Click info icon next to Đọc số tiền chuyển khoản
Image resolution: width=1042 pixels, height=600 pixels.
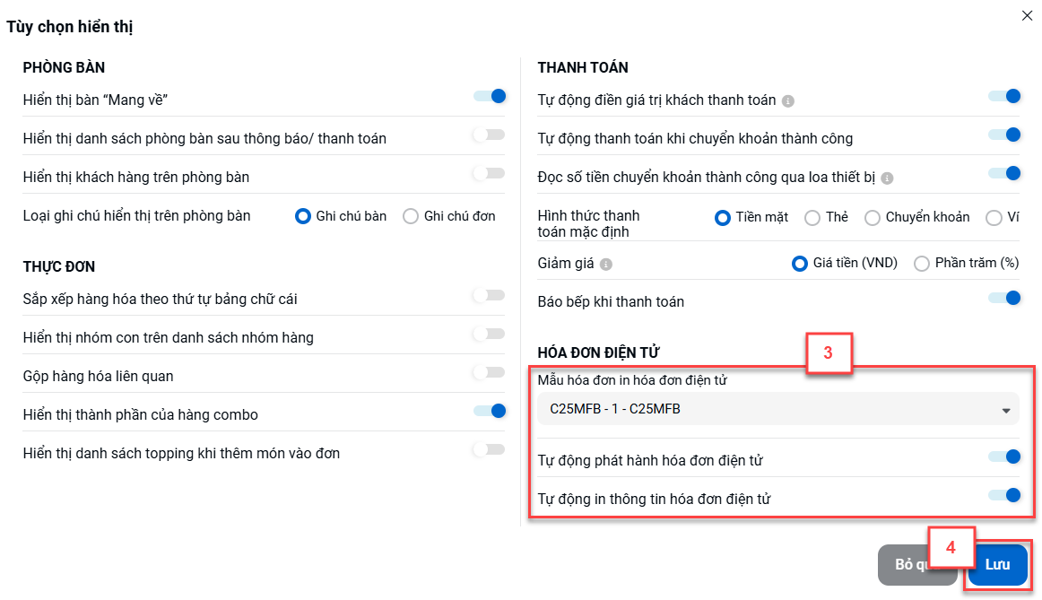[x=887, y=178]
